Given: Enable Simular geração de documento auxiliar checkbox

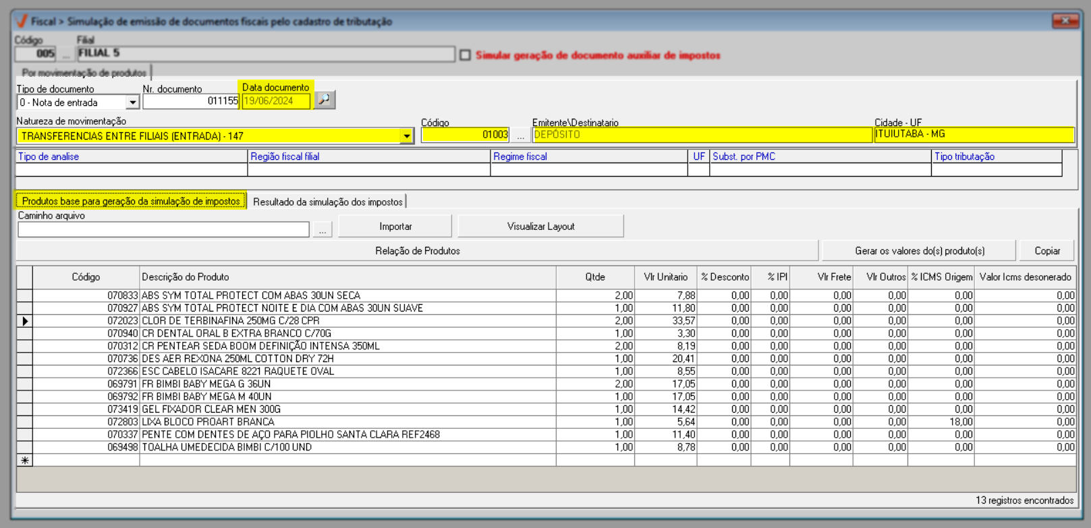Looking at the screenshot, I should tap(466, 55).
